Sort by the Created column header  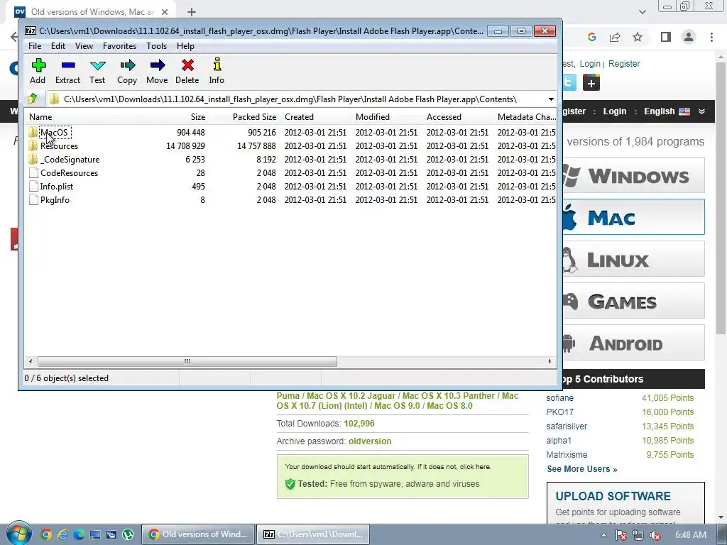[316, 117]
